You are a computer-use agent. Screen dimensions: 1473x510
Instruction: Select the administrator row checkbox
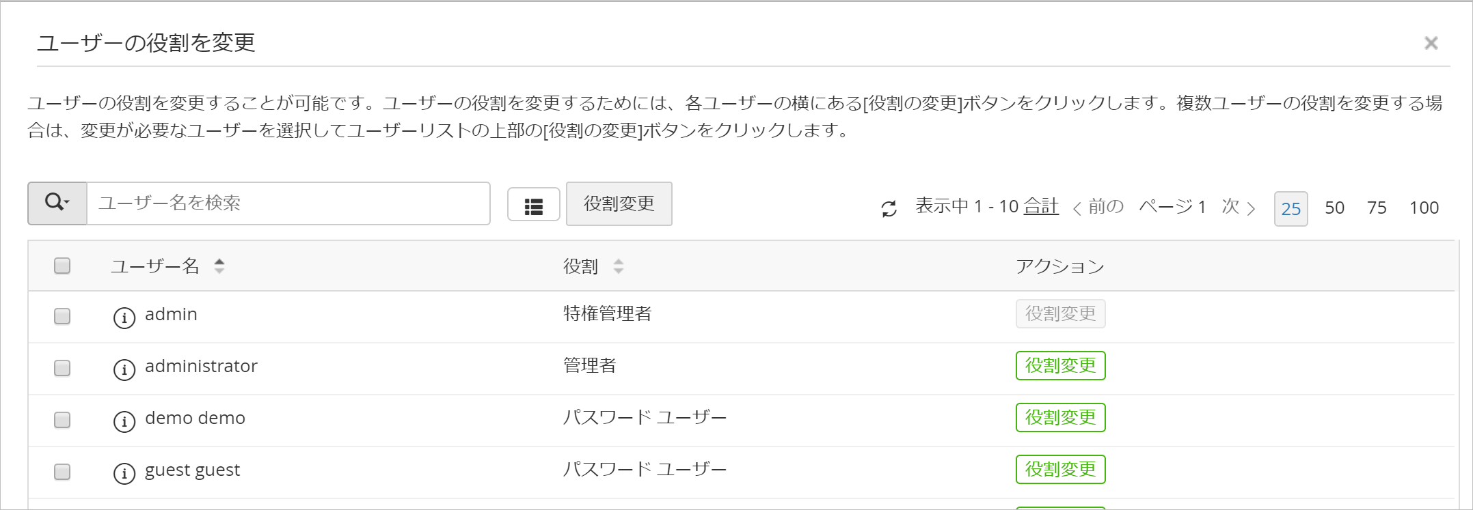(x=62, y=368)
